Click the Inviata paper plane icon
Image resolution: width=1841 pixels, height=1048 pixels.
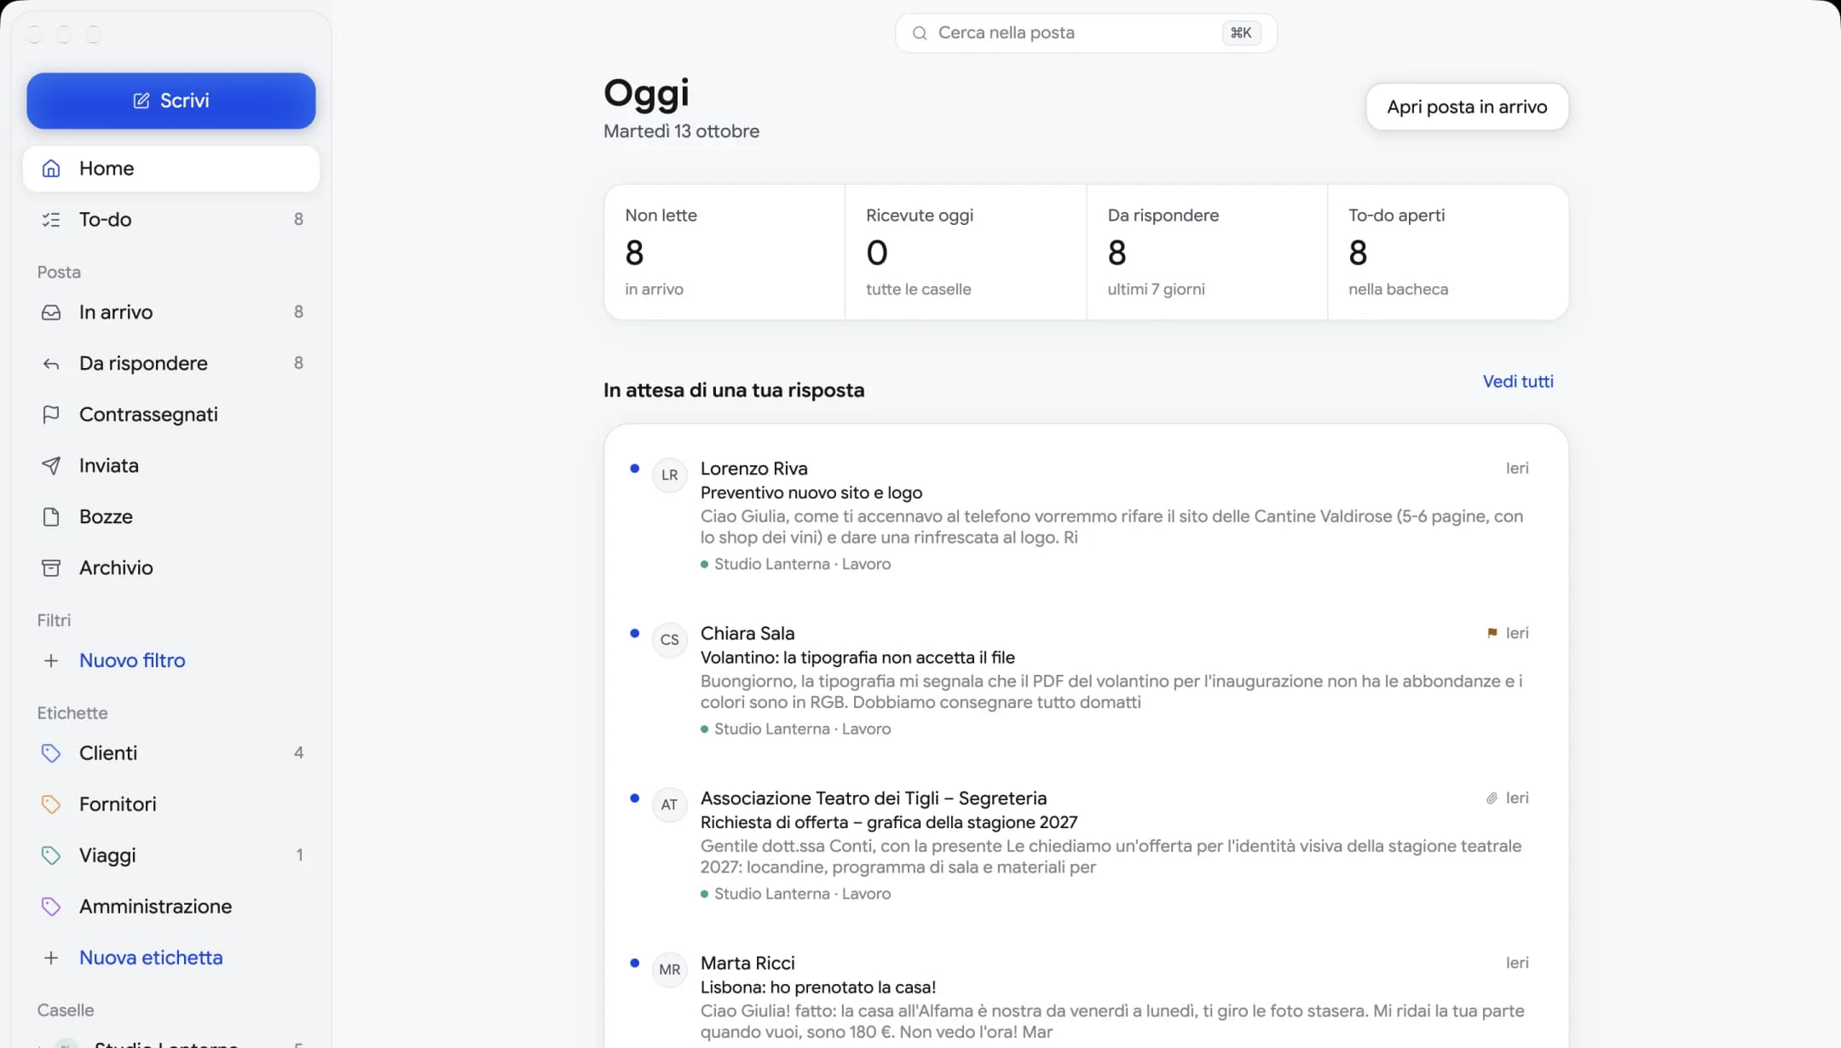[51, 465]
